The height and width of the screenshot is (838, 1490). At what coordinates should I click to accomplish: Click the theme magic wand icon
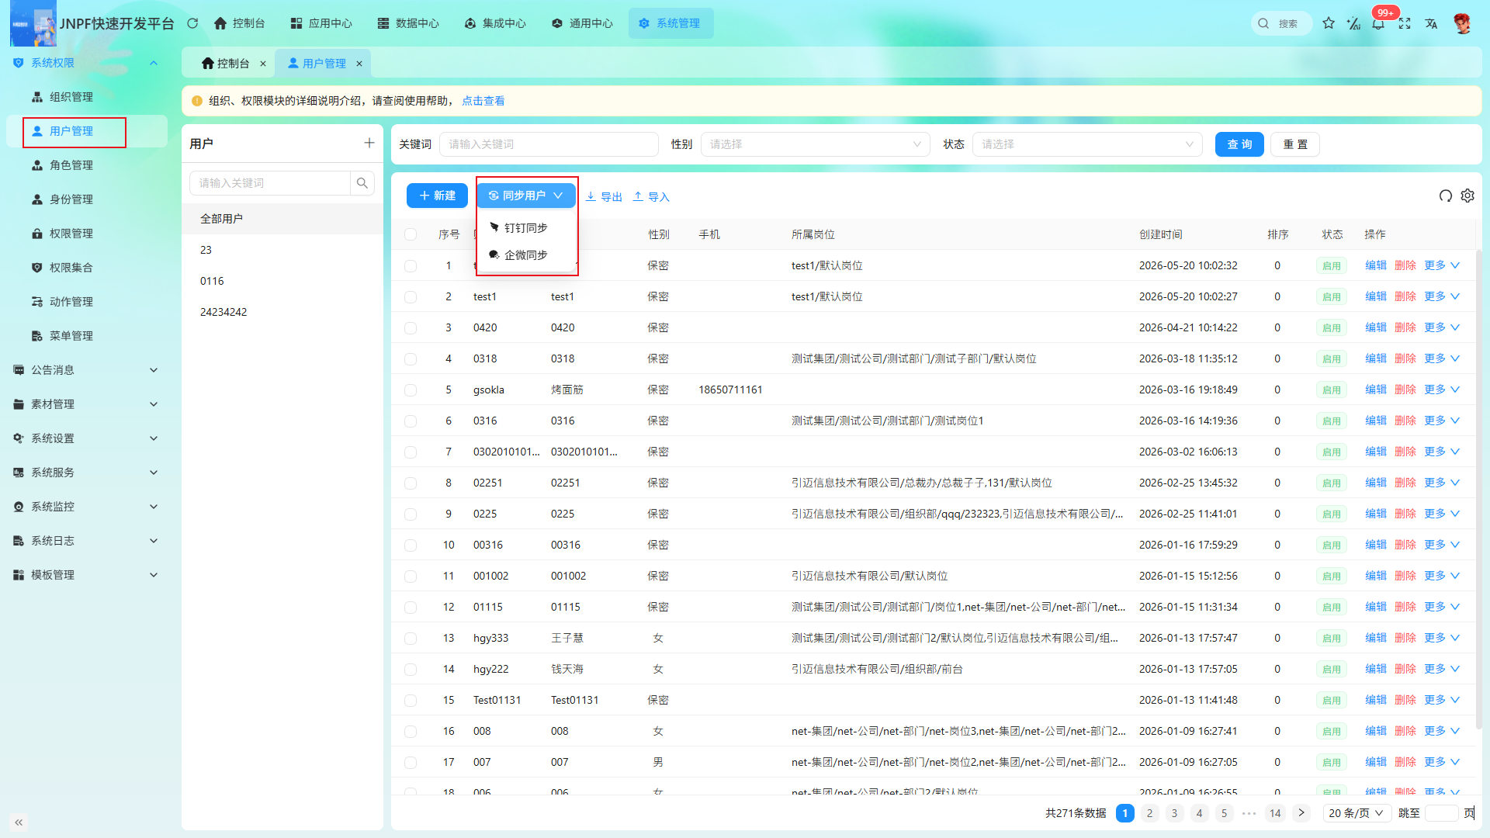(1353, 23)
